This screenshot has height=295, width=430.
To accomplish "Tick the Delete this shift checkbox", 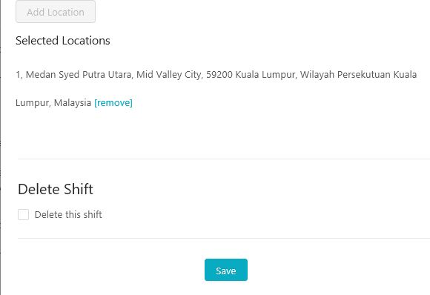I will (x=23, y=214).
